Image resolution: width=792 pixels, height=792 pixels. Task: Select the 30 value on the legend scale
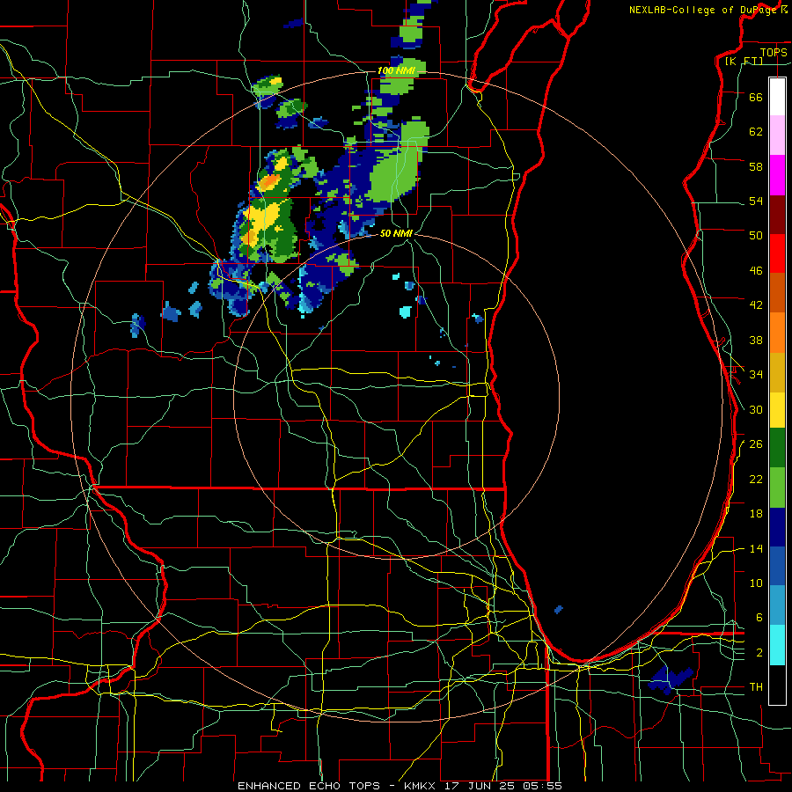[756, 409]
